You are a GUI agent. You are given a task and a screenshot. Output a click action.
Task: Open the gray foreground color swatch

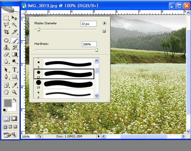8,103
